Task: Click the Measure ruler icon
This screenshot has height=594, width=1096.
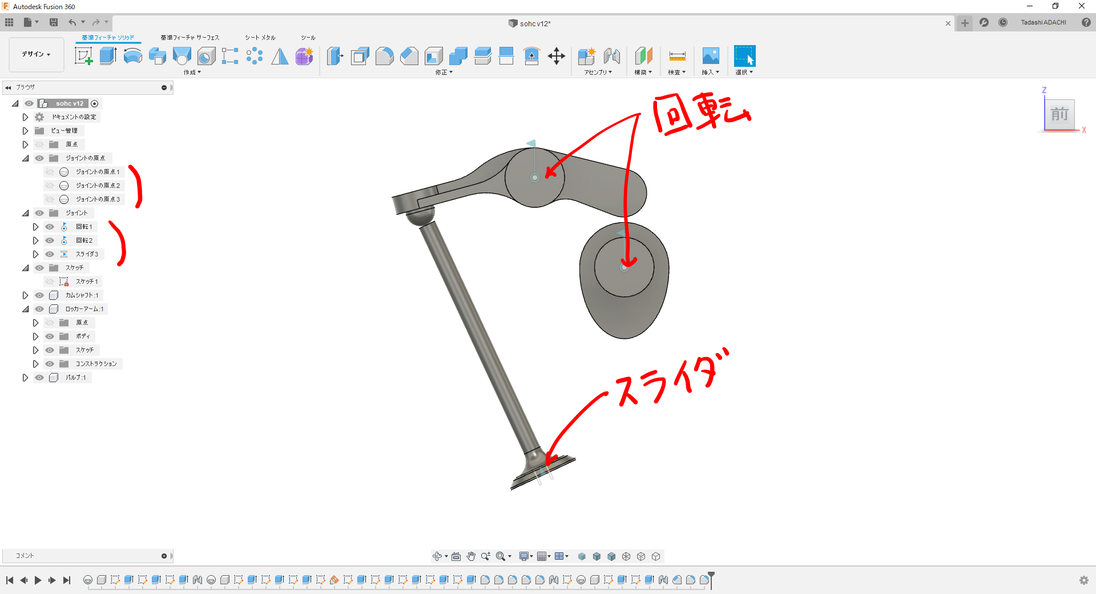Action: (x=677, y=56)
